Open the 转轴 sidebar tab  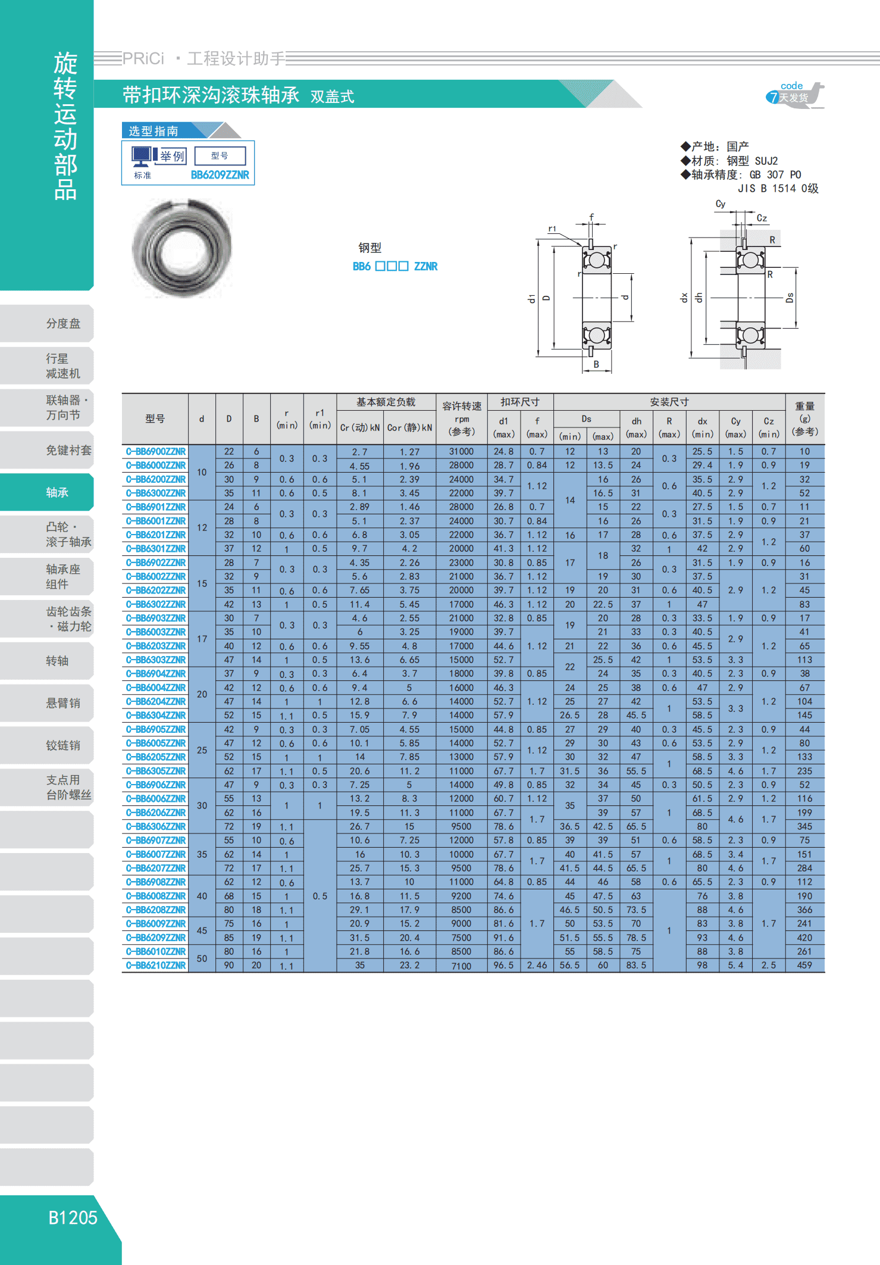click(x=47, y=661)
